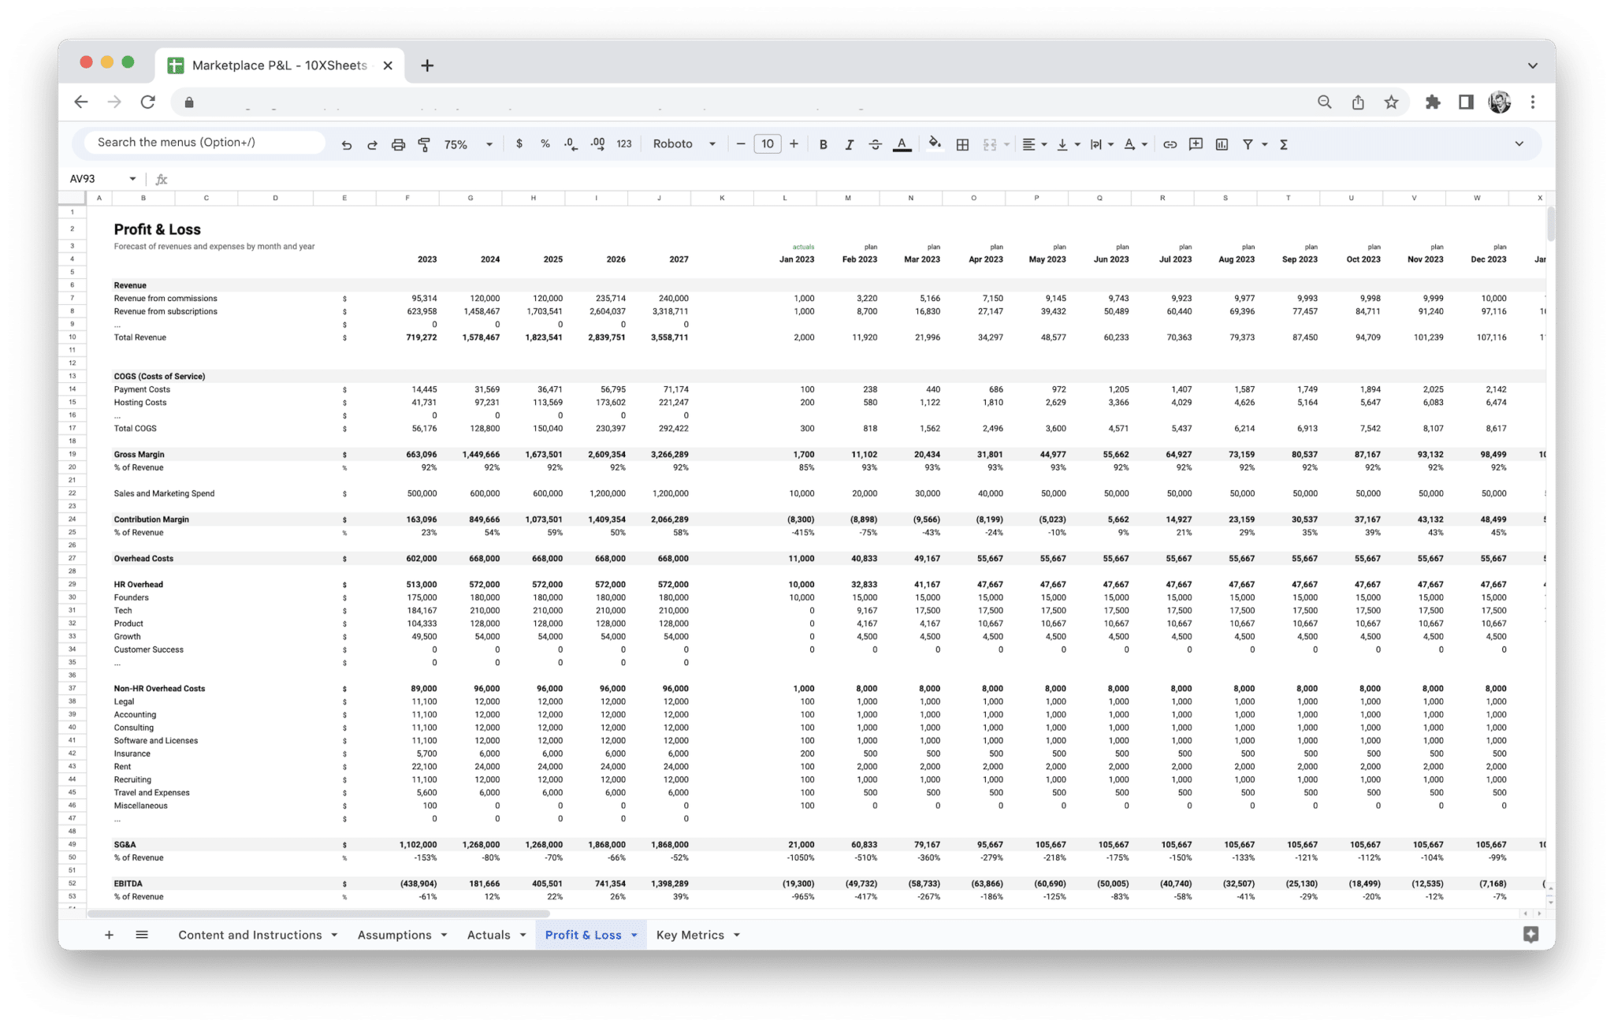This screenshot has width=1614, height=1027.
Task: Toggle bold formatting
Action: 823,144
